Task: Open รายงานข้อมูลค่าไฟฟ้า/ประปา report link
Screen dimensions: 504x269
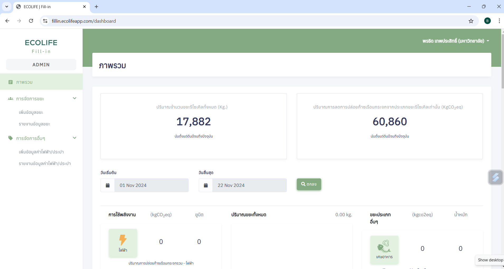Action: (45, 164)
